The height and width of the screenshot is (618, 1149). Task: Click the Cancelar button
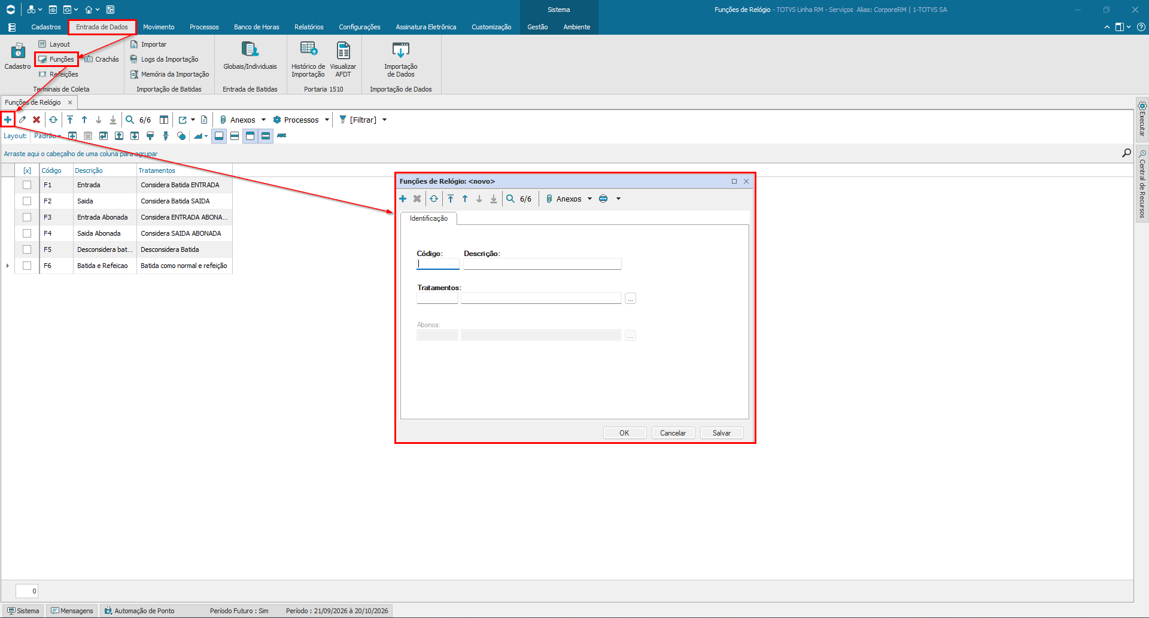(x=673, y=433)
